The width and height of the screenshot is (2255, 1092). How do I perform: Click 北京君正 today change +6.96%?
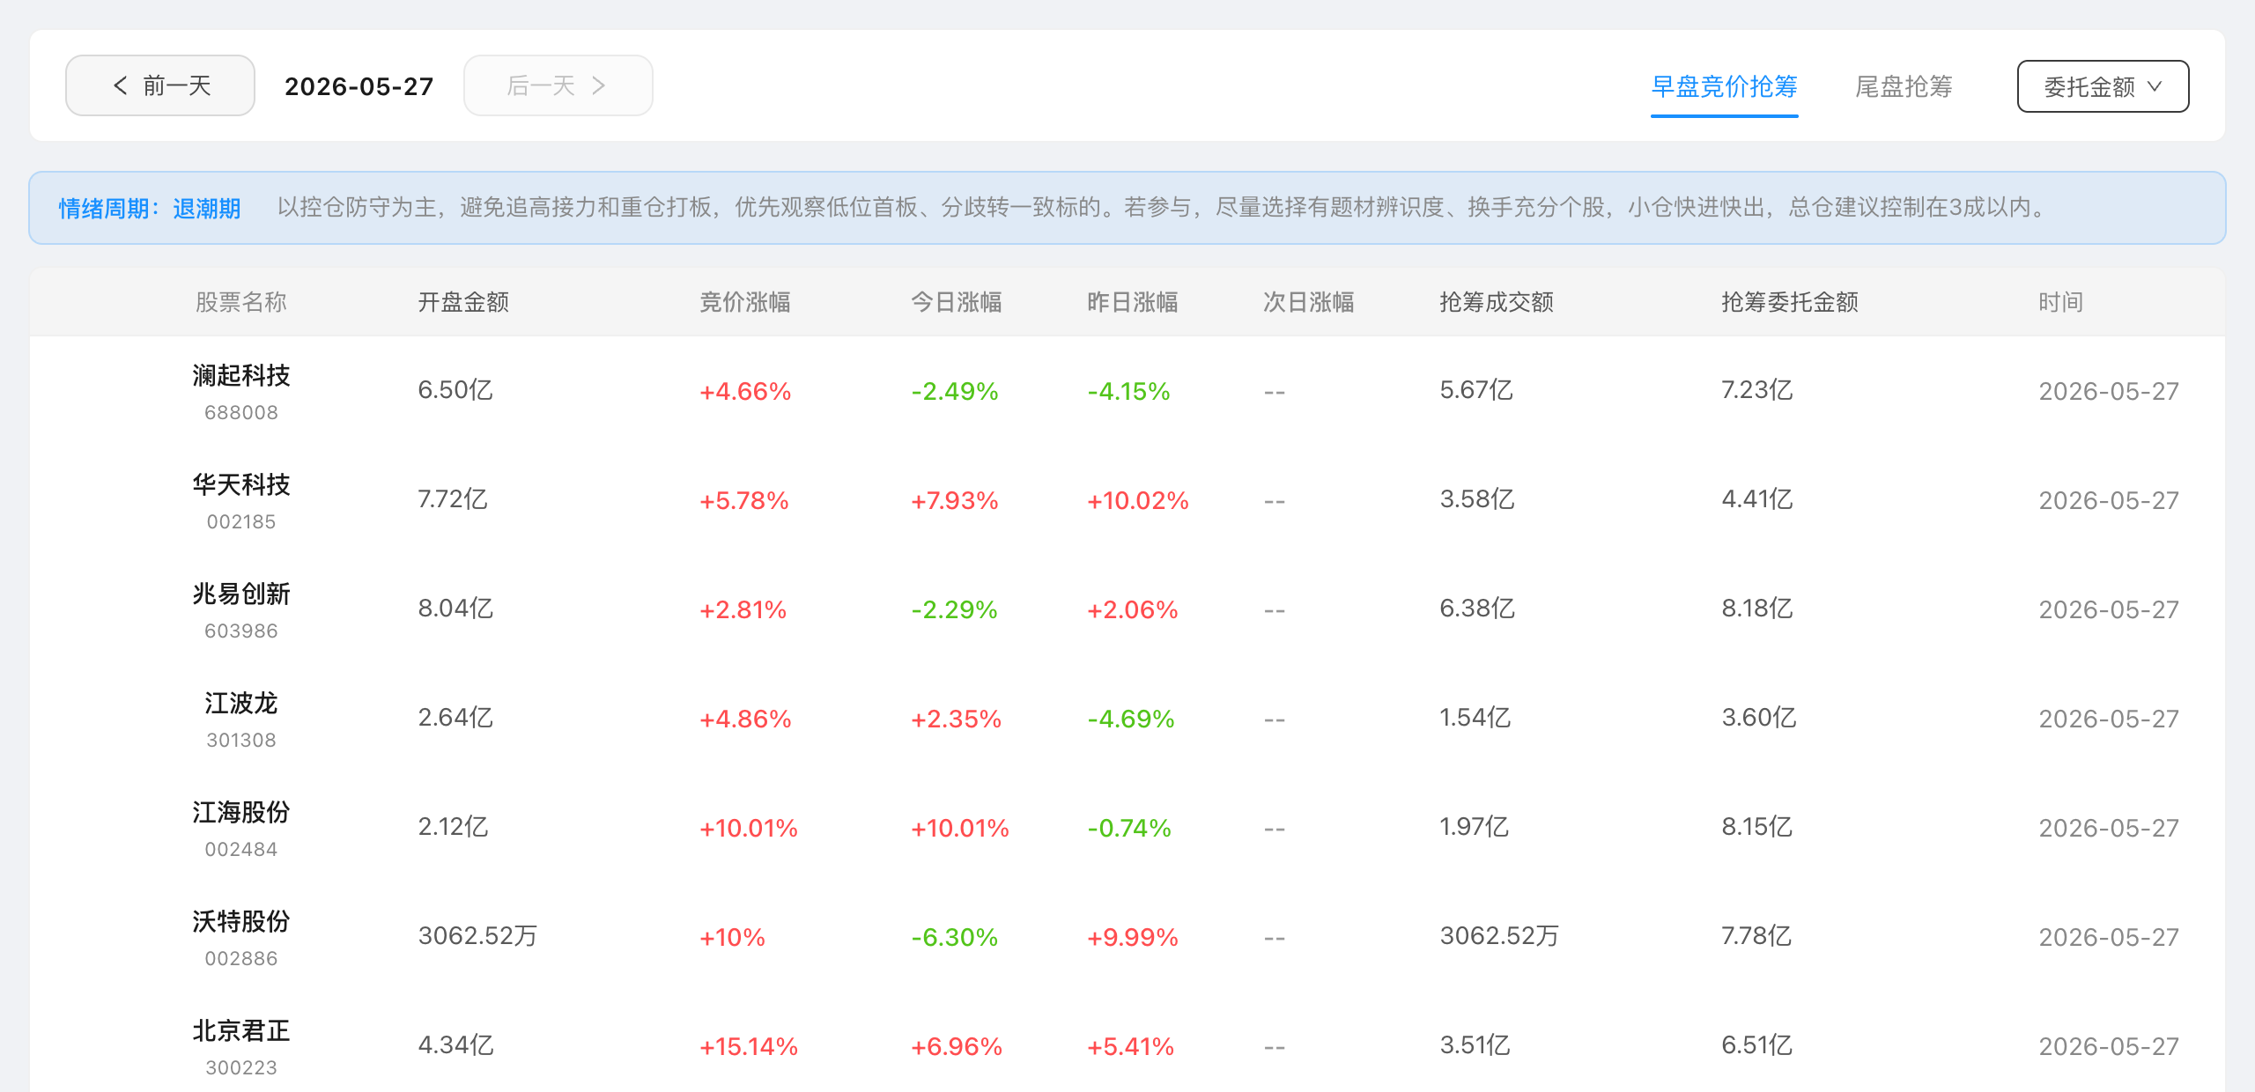957,1046
